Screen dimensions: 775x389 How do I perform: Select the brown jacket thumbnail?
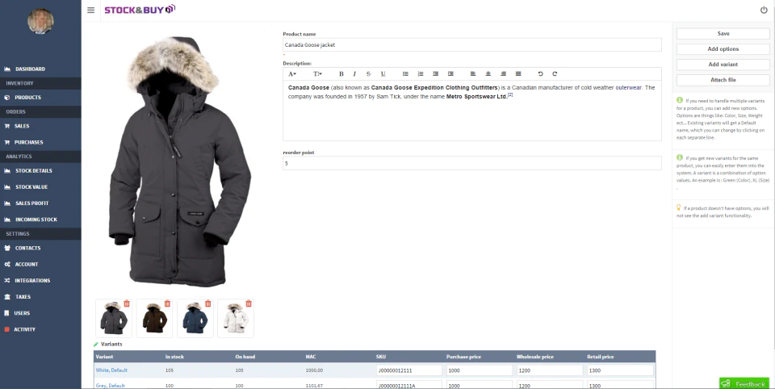[154, 318]
